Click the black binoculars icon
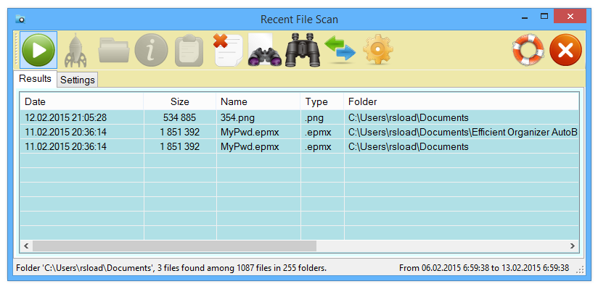The width and height of the screenshot is (606, 297). [x=303, y=50]
